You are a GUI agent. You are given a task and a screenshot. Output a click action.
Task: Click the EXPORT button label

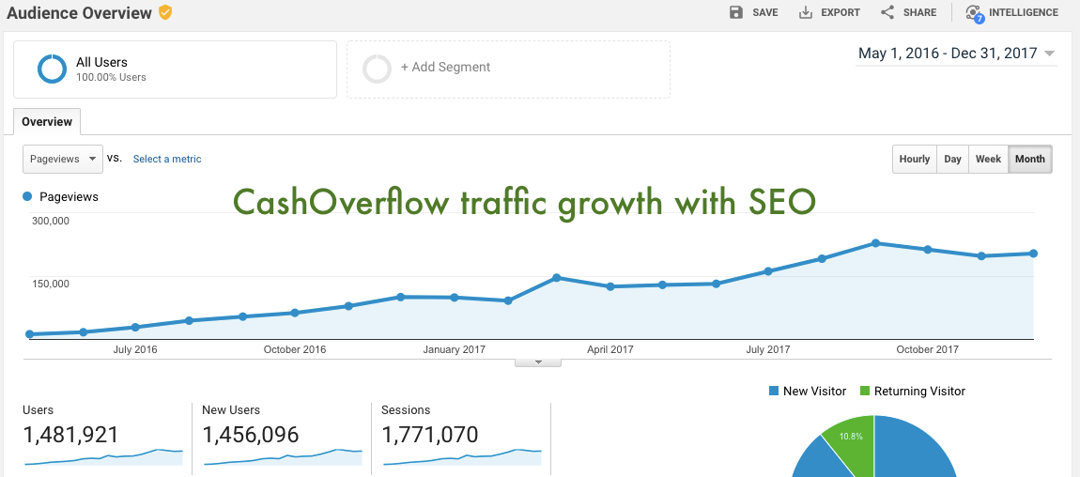[841, 12]
